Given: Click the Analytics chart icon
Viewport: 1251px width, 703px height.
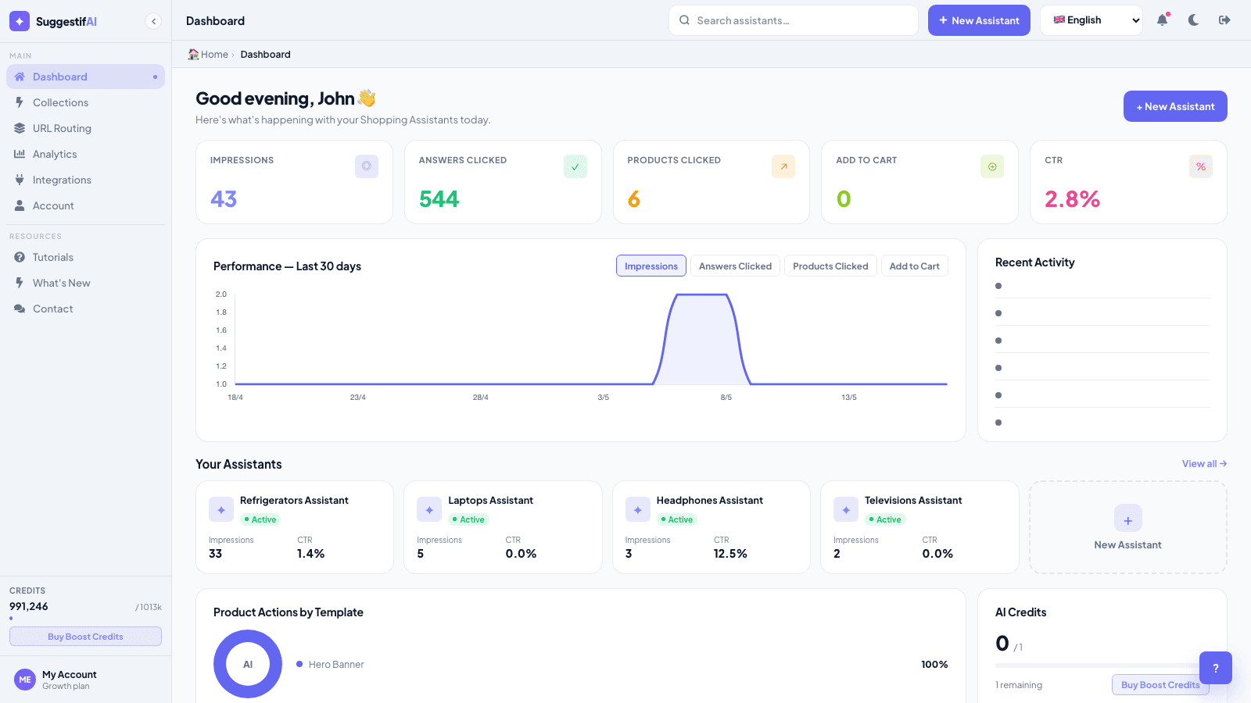Looking at the screenshot, I should [x=20, y=154].
